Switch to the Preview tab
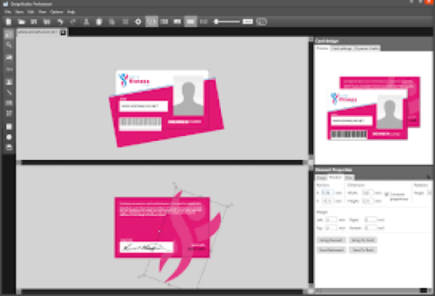The image size is (435, 296). [x=323, y=48]
